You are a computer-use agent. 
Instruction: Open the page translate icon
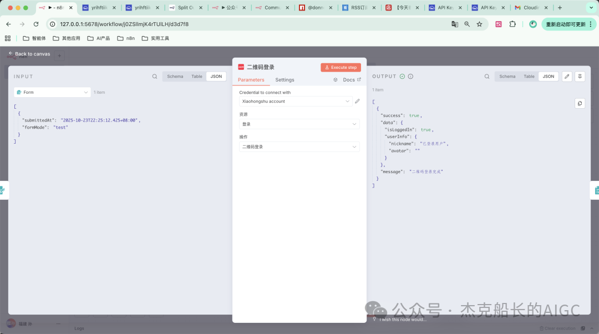click(x=455, y=24)
